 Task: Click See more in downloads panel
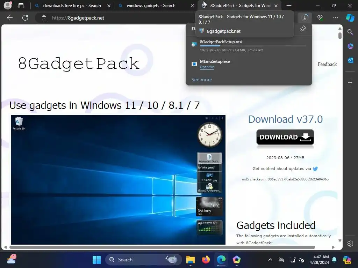click(202, 80)
